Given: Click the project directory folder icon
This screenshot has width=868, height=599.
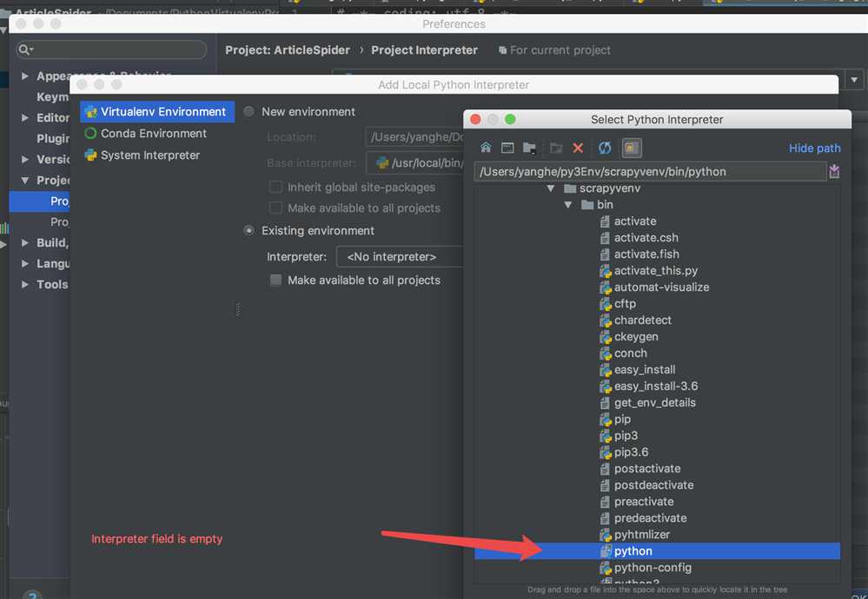Looking at the screenshot, I should click(x=529, y=148).
